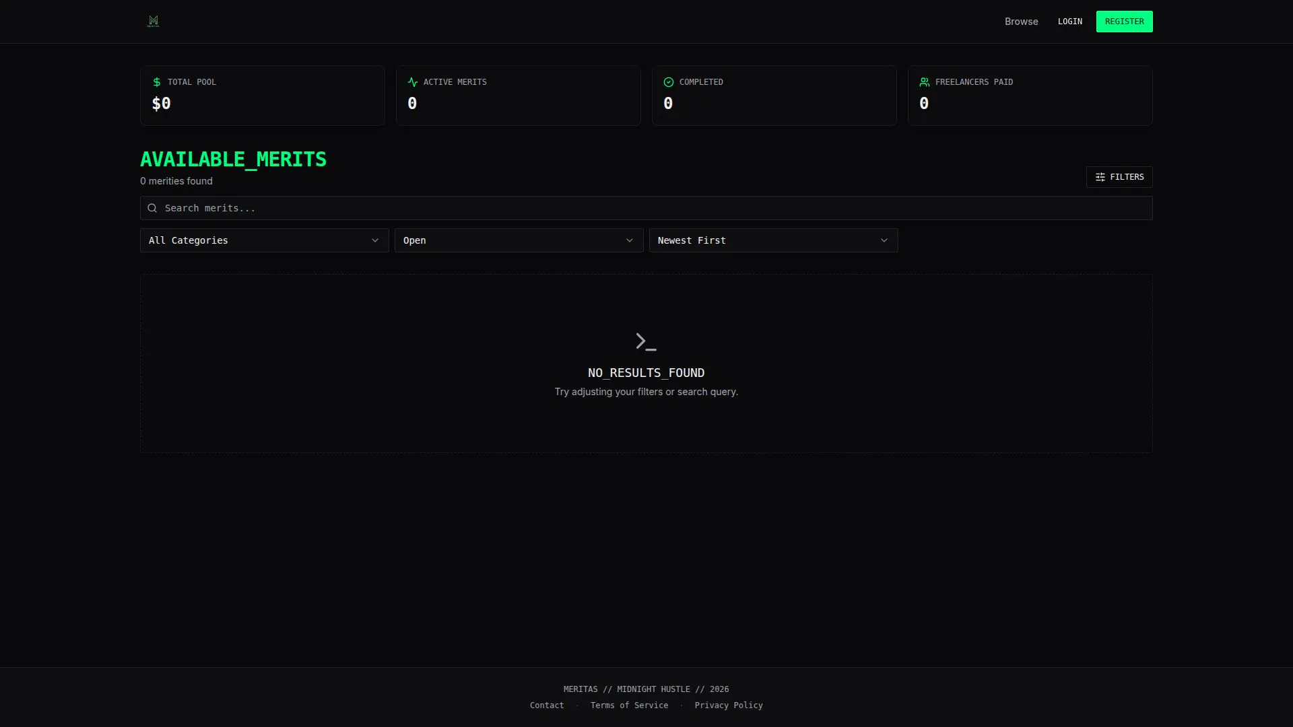The height and width of the screenshot is (727, 1293).
Task: Click 'Try adjusting your filters' message
Action: click(646, 392)
